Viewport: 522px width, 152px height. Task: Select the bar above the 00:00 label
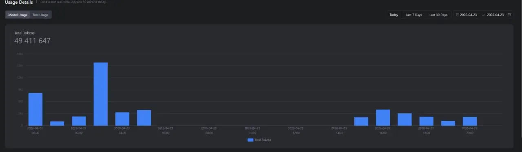click(35, 109)
